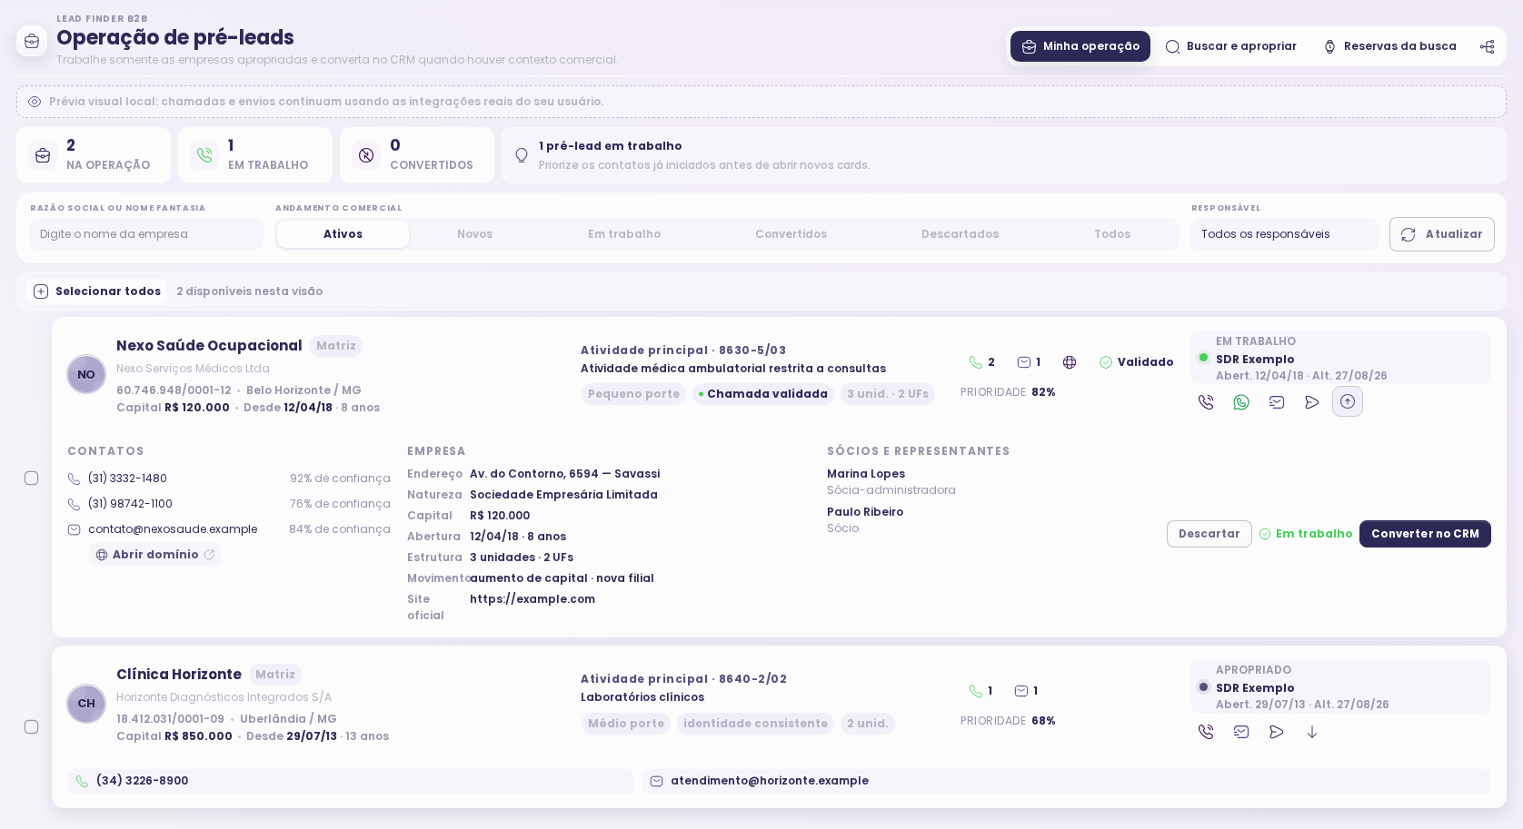Open the Todos os responsáveis dropdown

[x=1284, y=234]
